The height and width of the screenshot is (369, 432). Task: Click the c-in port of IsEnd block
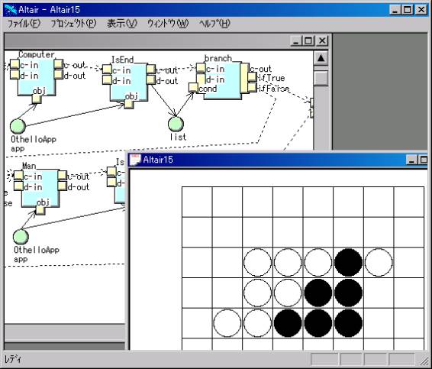[x=107, y=70]
